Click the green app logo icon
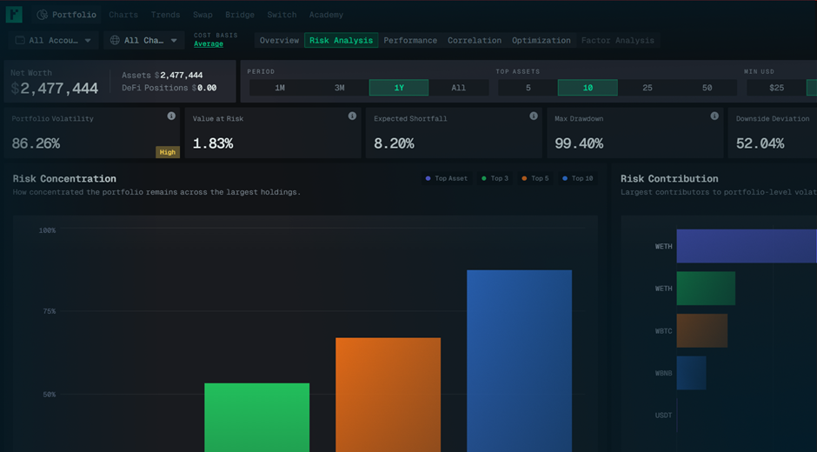 (x=14, y=15)
